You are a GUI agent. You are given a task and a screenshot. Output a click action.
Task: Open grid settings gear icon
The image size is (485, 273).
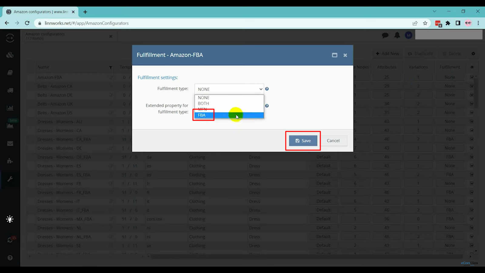click(473, 54)
